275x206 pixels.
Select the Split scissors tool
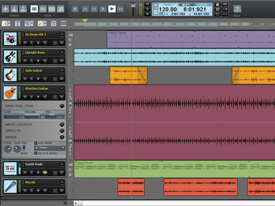click(53, 23)
